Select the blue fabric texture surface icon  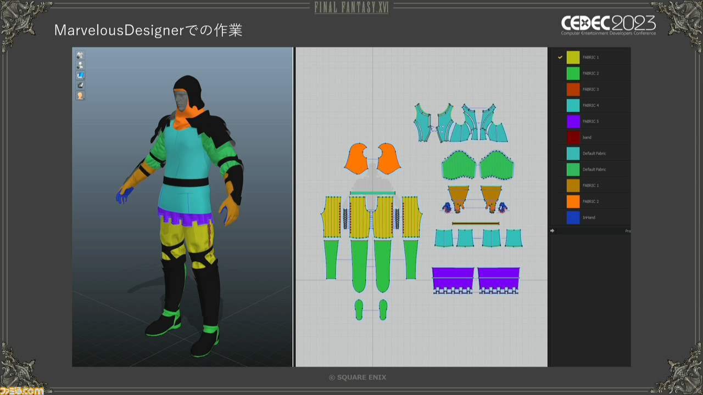pyautogui.click(x=80, y=75)
